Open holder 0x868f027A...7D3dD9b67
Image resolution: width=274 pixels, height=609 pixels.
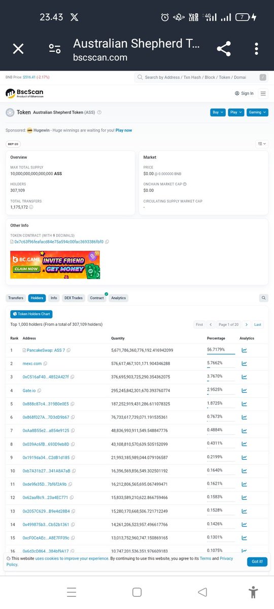click(46, 417)
